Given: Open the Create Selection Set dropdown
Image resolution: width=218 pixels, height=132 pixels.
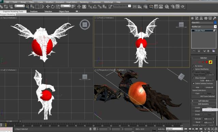Looking at the screenshot, I should 122,6.
